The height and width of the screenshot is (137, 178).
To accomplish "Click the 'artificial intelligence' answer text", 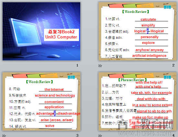I will tap(149, 56).
